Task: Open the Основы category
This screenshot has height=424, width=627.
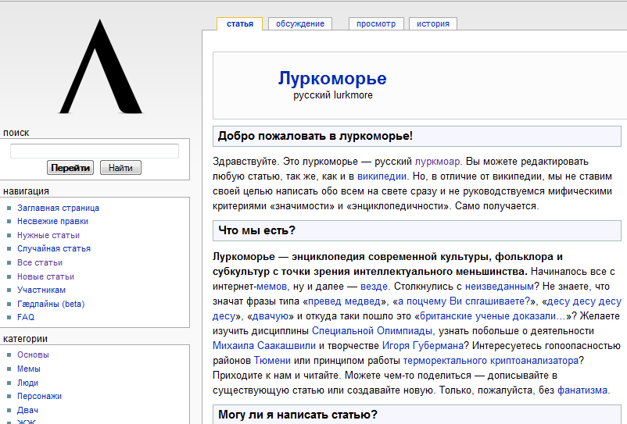Action: pyautogui.click(x=33, y=355)
